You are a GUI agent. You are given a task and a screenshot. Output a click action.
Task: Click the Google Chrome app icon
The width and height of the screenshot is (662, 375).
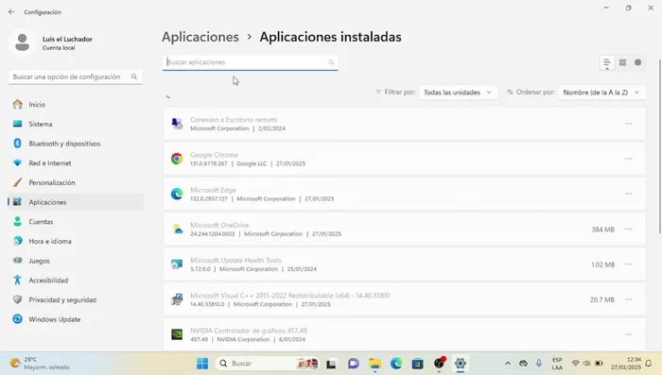[x=177, y=159]
